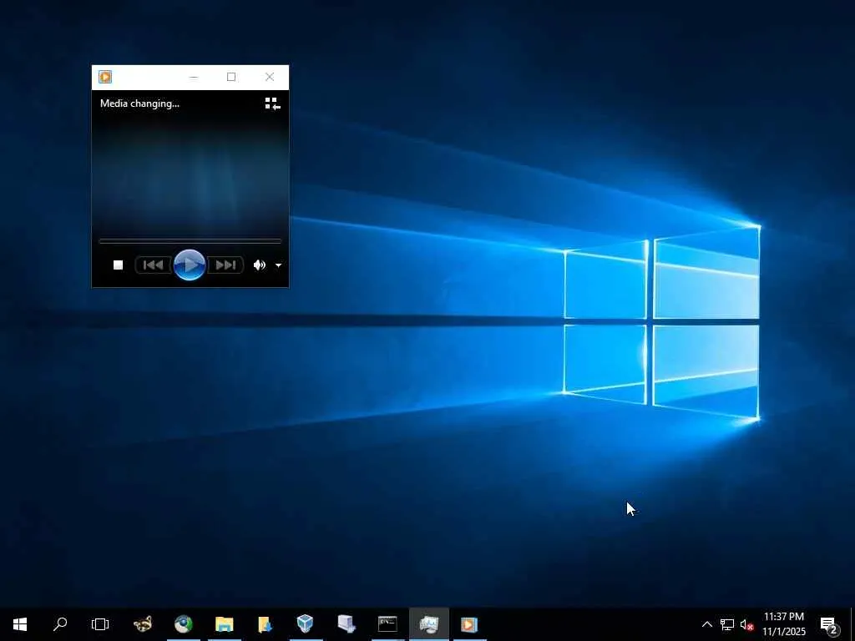
Task: Open the volume dropdown arrow in player
Action: point(278,265)
